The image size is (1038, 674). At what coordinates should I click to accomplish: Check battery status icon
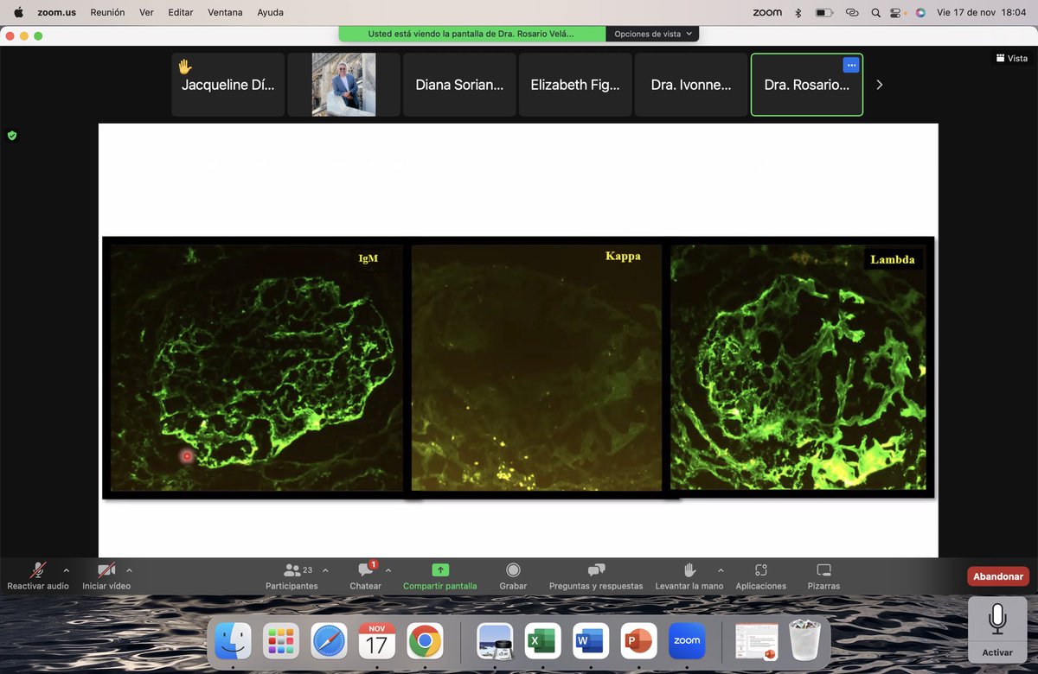824,12
